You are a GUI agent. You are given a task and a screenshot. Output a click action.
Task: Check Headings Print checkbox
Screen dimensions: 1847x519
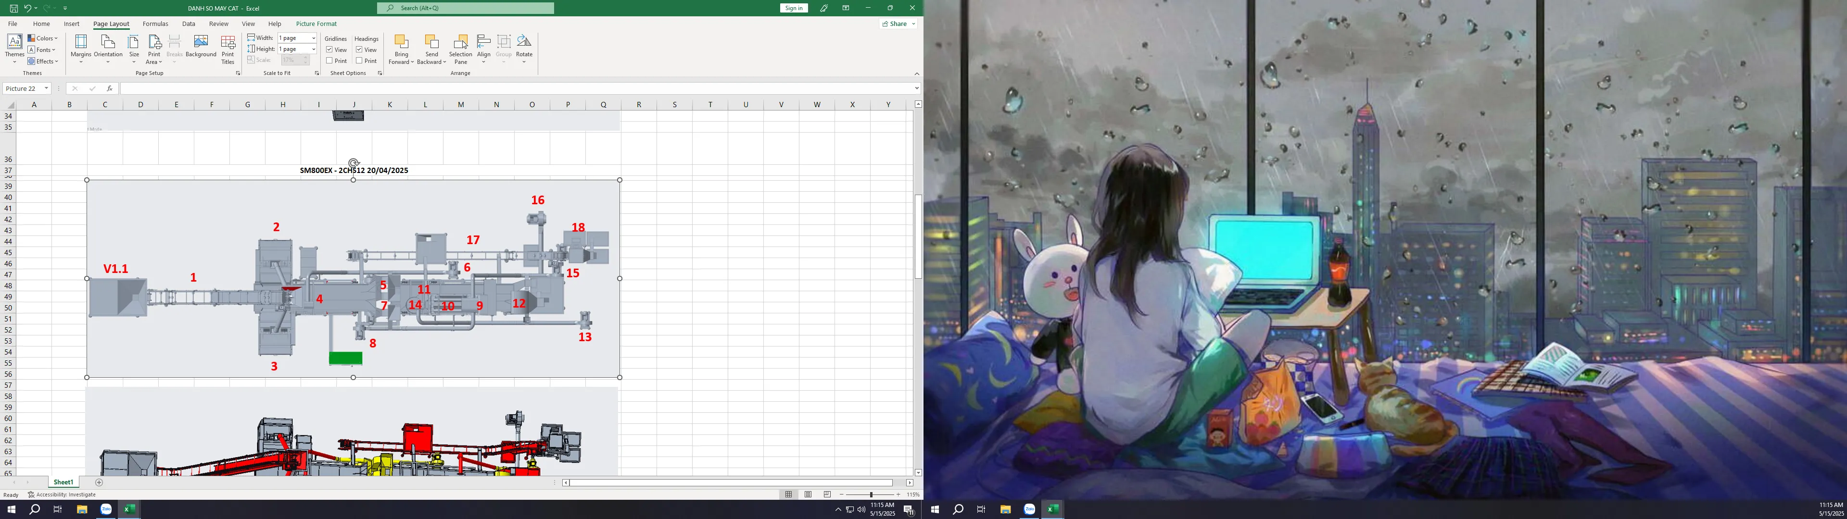359,61
